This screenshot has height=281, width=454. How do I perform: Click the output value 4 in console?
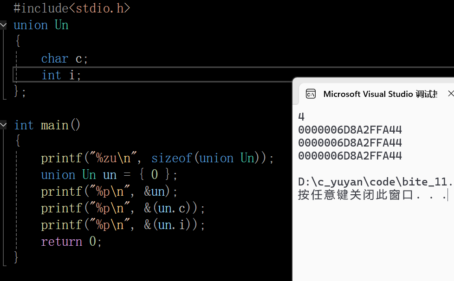pos(301,117)
